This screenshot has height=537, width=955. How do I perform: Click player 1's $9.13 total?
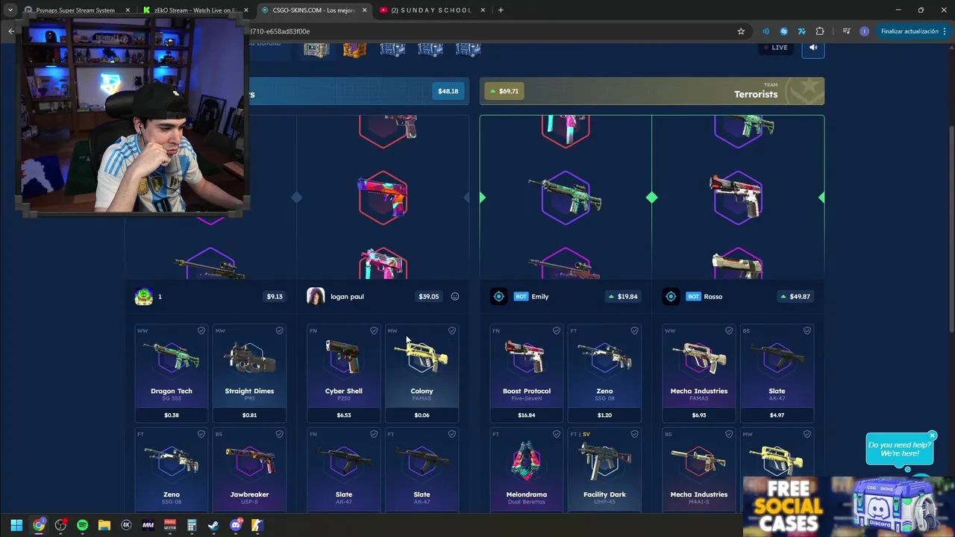(x=275, y=296)
